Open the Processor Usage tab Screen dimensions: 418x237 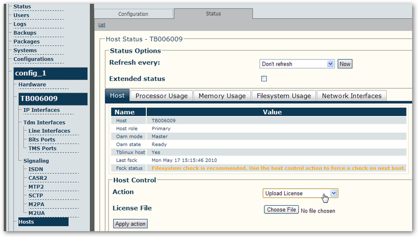click(161, 96)
